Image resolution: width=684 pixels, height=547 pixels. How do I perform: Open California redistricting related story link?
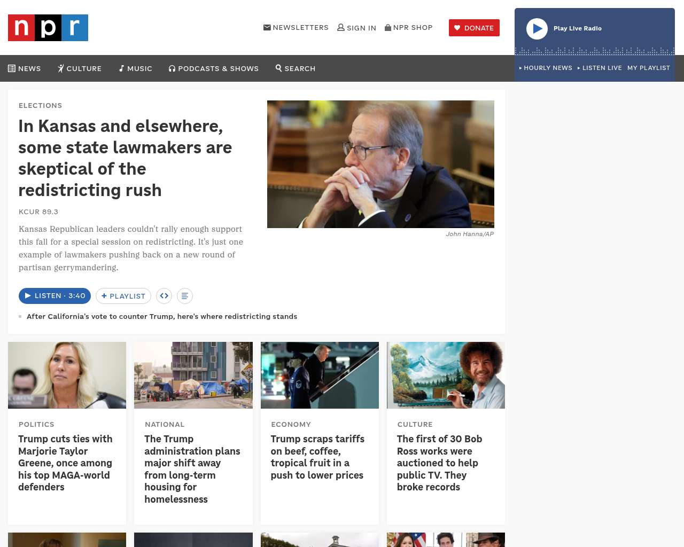pyautogui.click(x=162, y=316)
